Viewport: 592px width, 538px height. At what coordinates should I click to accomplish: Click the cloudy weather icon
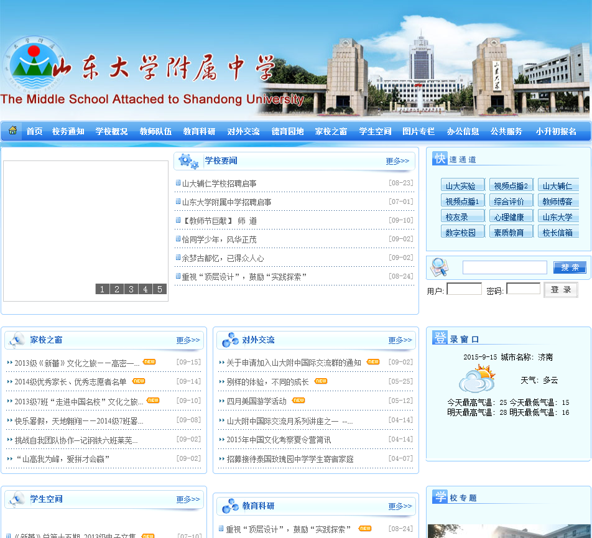477,379
